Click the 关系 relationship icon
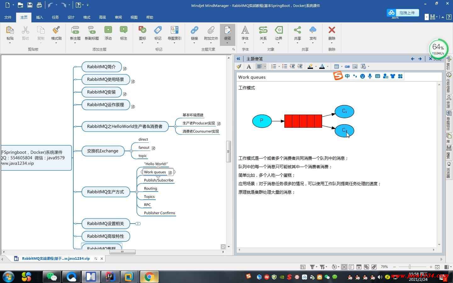The width and height of the screenshot is (453, 283). coord(263,30)
